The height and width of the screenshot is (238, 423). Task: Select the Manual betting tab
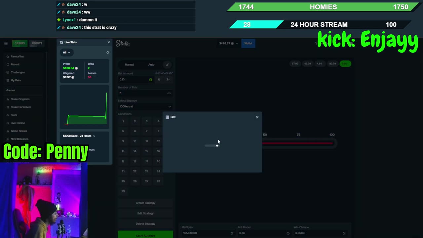tap(129, 65)
